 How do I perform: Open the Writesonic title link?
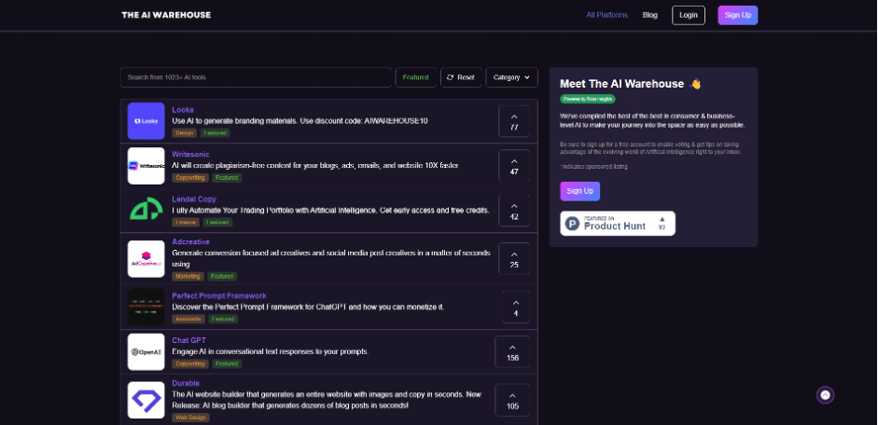tap(190, 155)
